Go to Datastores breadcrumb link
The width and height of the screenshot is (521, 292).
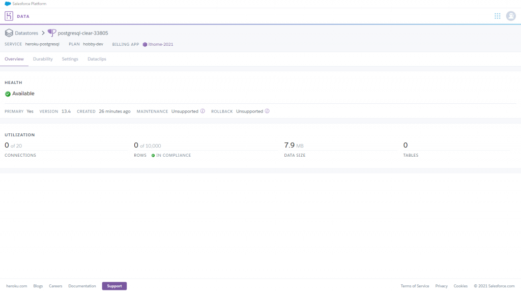click(x=26, y=33)
